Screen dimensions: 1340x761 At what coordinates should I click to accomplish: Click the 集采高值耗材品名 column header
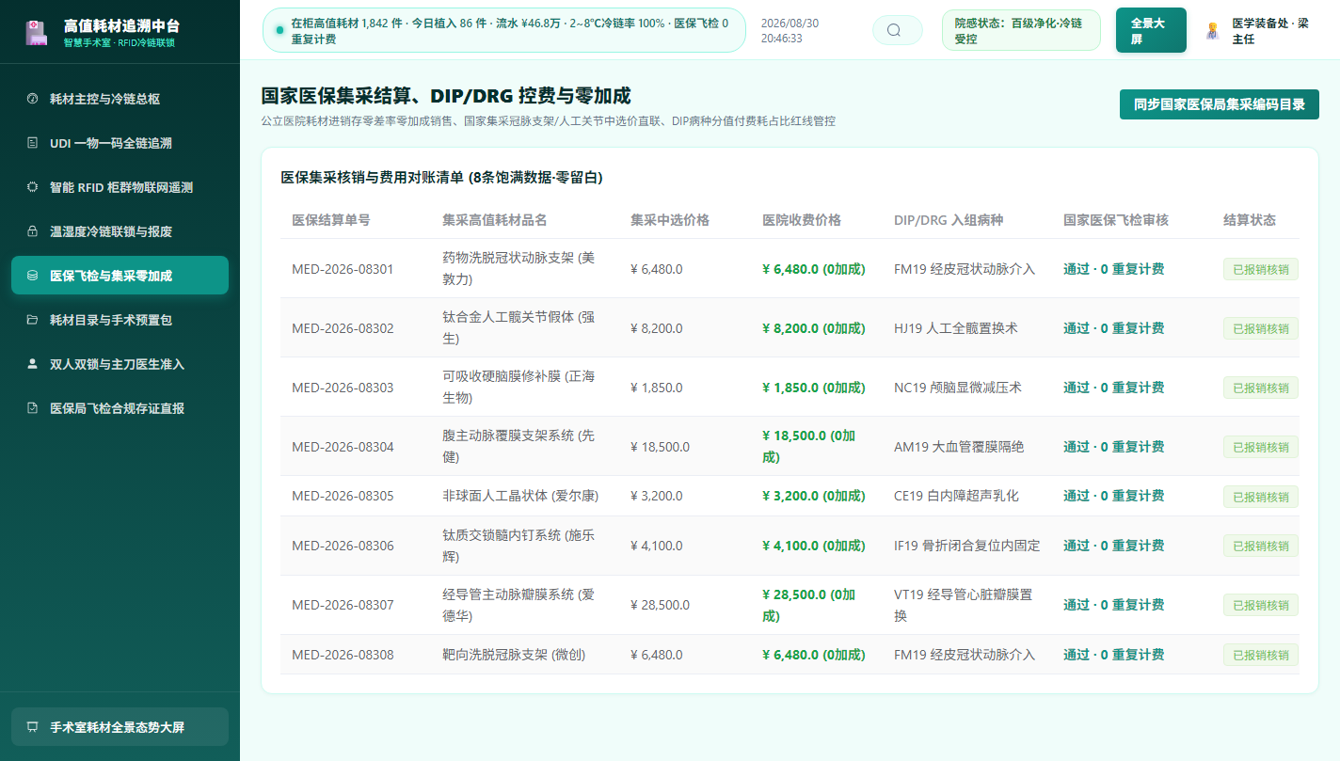click(495, 220)
